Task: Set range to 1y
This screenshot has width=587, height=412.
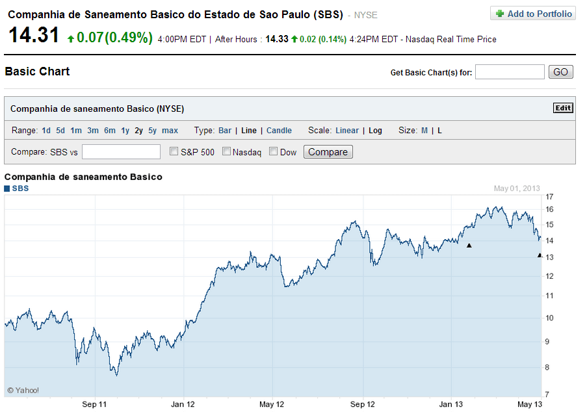Action: click(125, 131)
